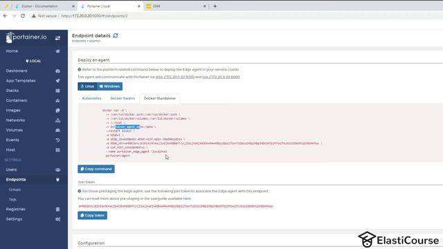443x249 pixels.
Task: Open Host in the sidebar
Action: pos(10,150)
